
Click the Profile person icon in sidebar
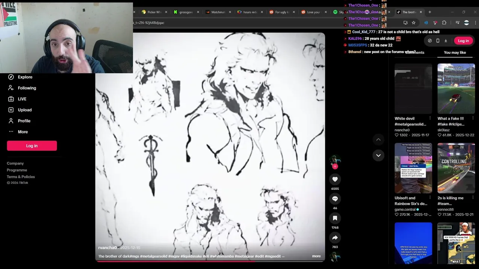click(x=11, y=121)
